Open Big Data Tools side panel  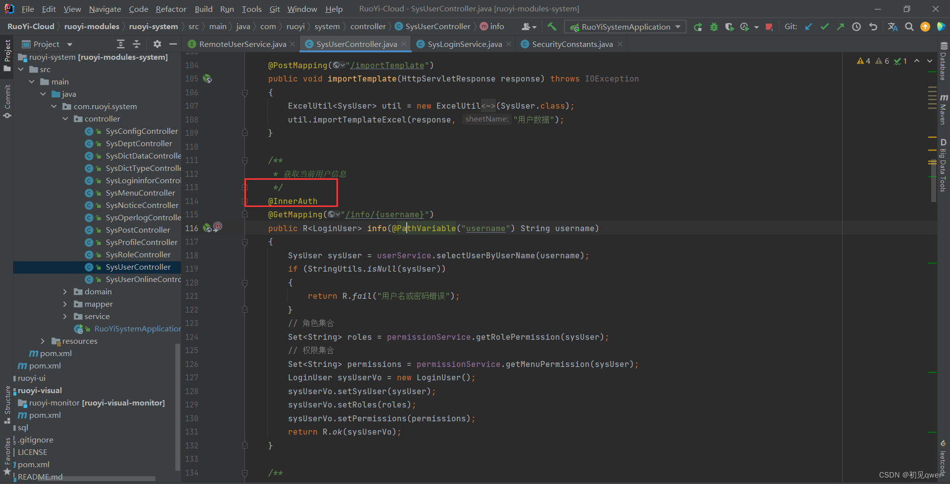[944, 165]
